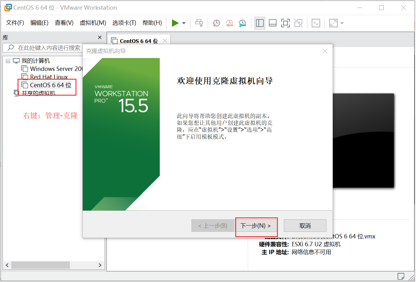Screen dimensions: 416x282
Task: Close the clone wizard dialog
Action: pos(325,51)
